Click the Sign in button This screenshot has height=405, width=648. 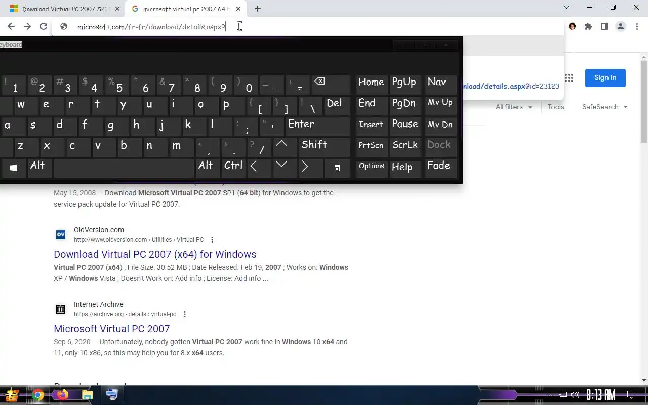[605, 78]
